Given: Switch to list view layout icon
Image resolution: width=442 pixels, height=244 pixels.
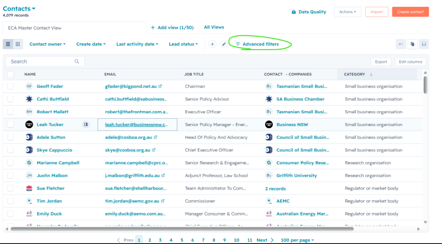Looking at the screenshot, I should (8, 44).
